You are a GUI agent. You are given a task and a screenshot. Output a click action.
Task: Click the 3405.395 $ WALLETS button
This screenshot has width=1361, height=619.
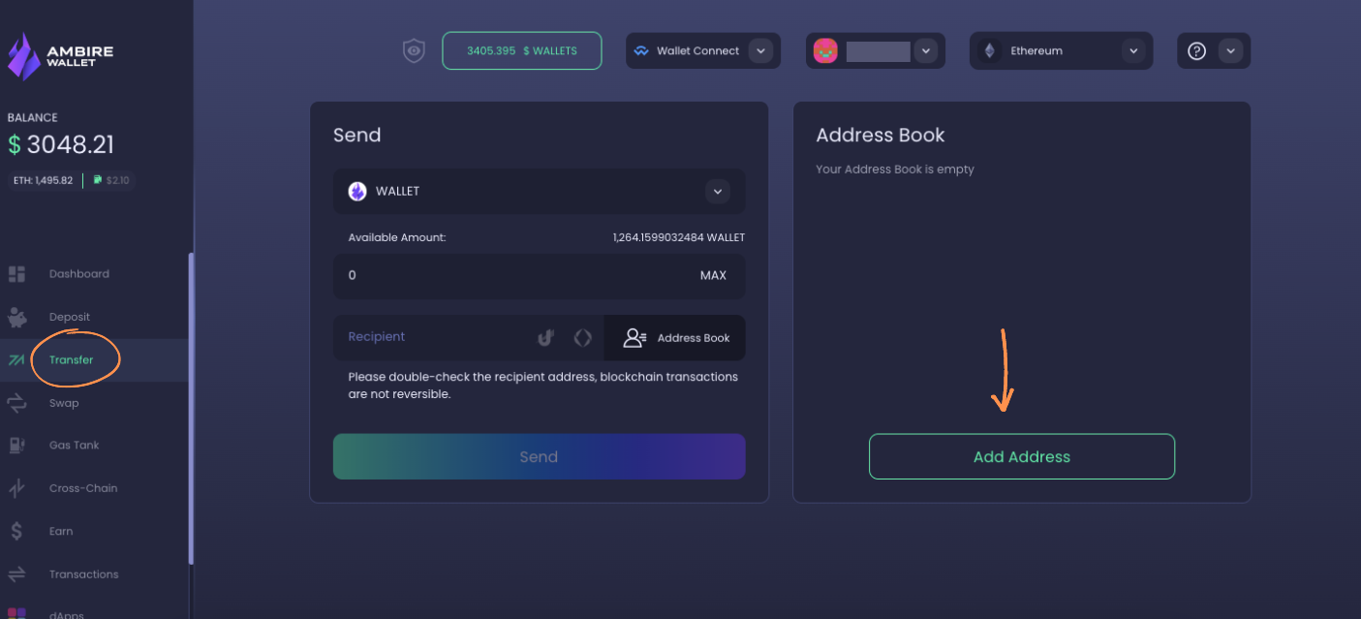click(522, 50)
